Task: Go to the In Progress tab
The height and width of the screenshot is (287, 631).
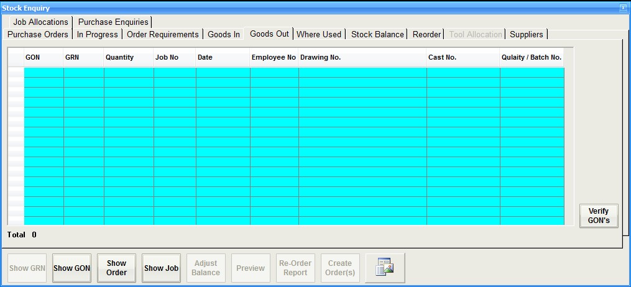Action: point(97,34)
